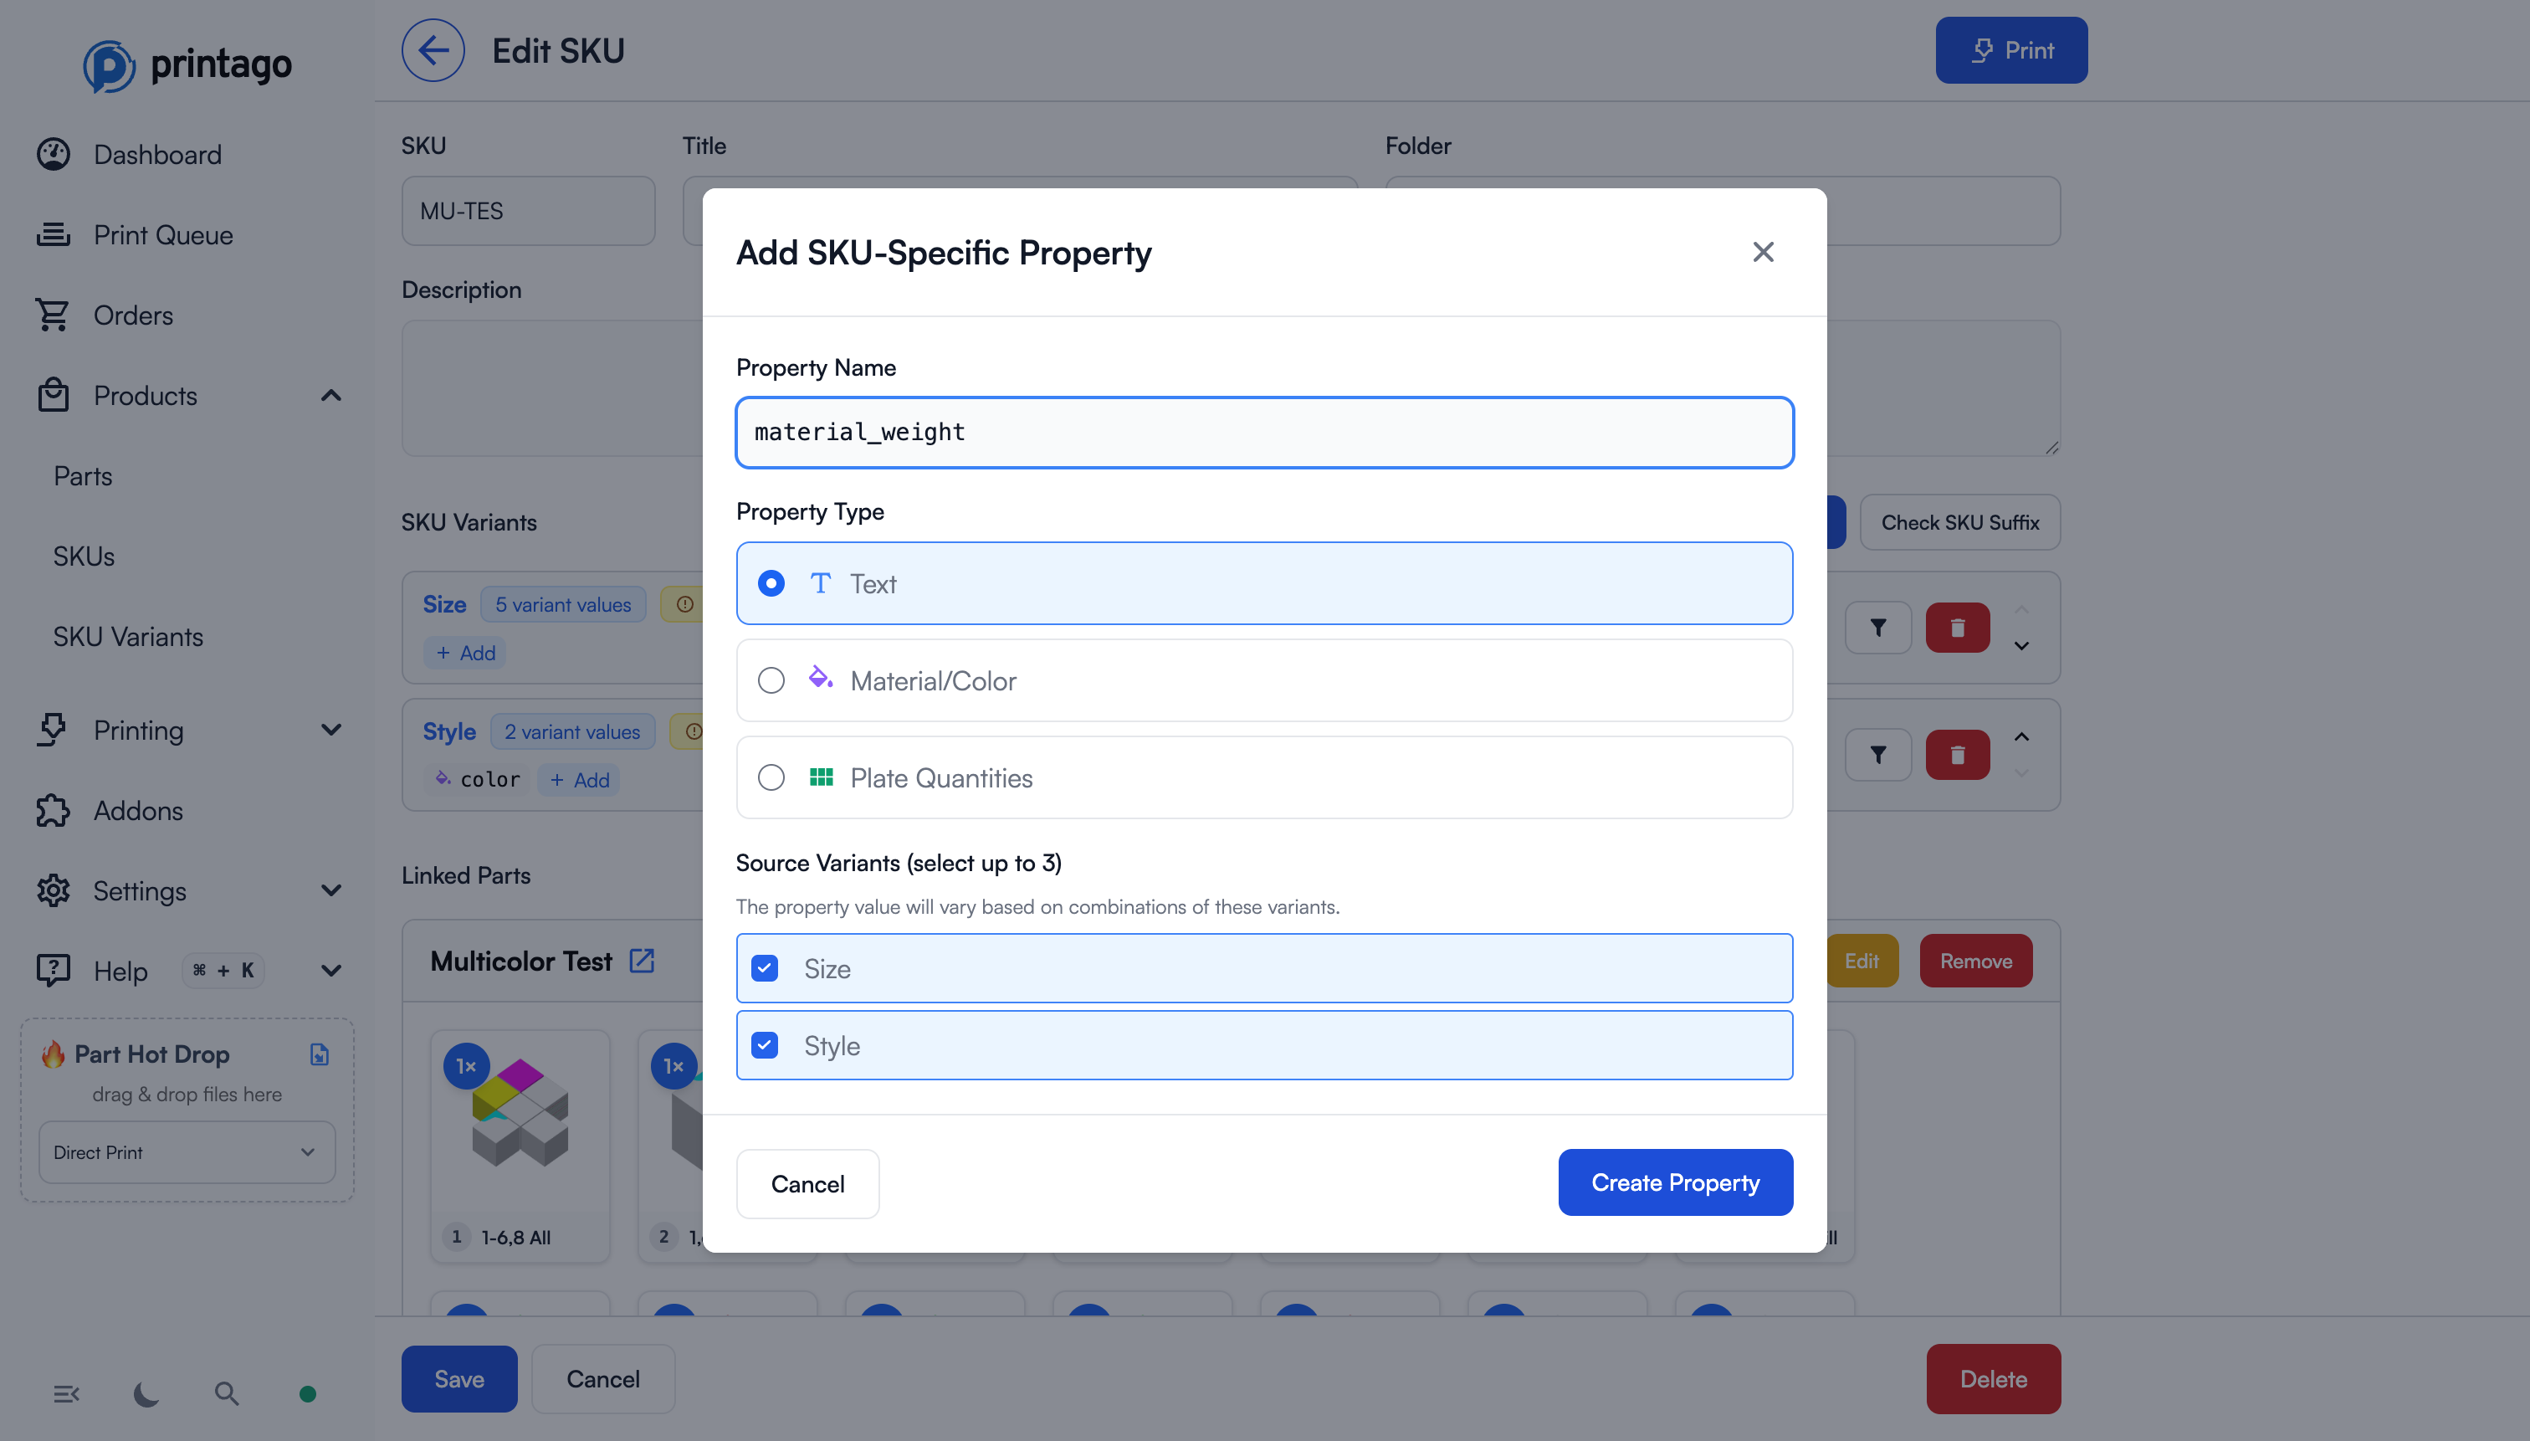This screenshot has width=2530, height=1441.
Task: Open the Direct Print dropdown
Action: click(186, 1152)
